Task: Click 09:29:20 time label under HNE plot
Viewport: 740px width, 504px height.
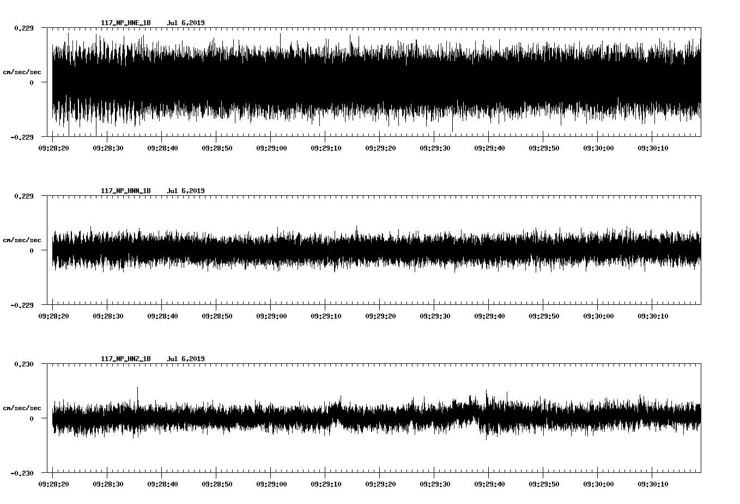Action: pyautogui.click(x=380, y=148)
